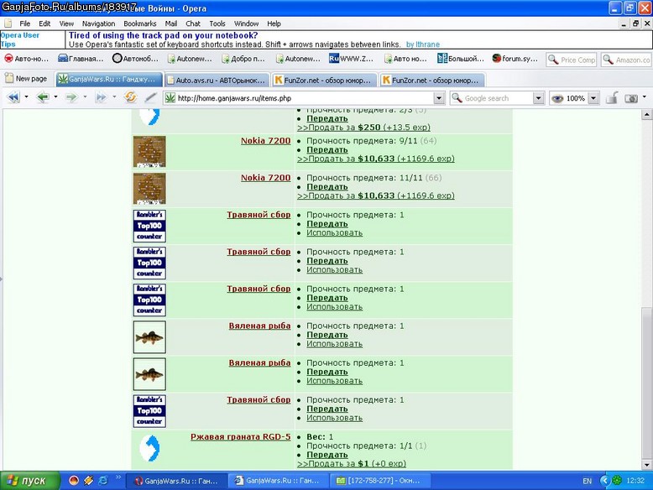
Task: Click Передать for the 11/11 Nokia 7200
Action: tap(326, 187)
